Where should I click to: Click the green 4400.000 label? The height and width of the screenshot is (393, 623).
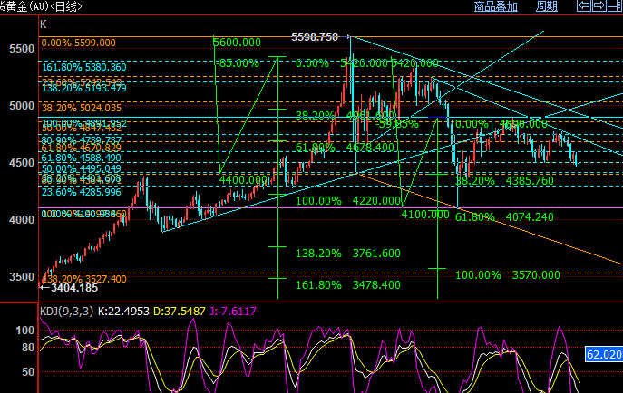pyautogui.click(x=243, y=180)
